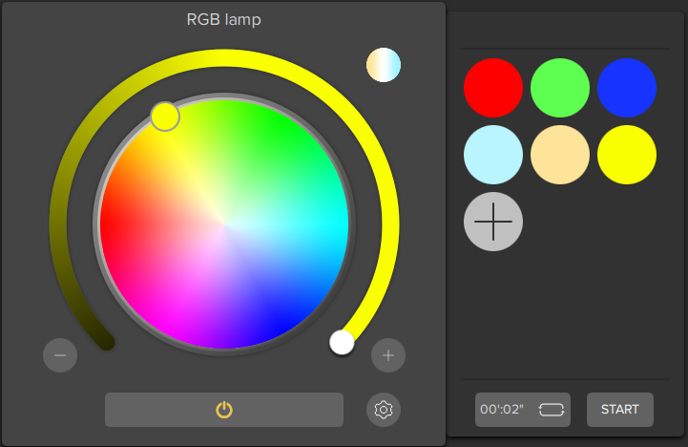688x447 pixels.
Task: Click the 00':02" transition time field
Action: point(503,410)
